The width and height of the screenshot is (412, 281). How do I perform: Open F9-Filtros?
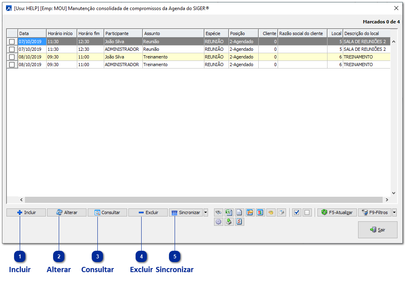click(375, 212)
